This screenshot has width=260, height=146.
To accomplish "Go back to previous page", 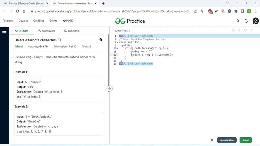I will coord(4,11).
